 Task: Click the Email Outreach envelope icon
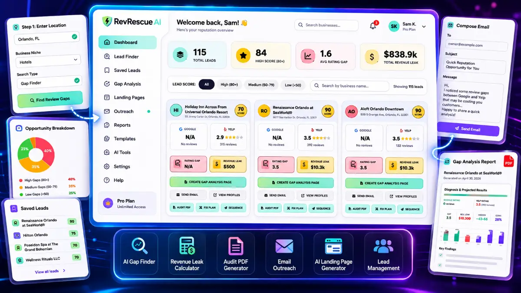(x=284, y=247)
